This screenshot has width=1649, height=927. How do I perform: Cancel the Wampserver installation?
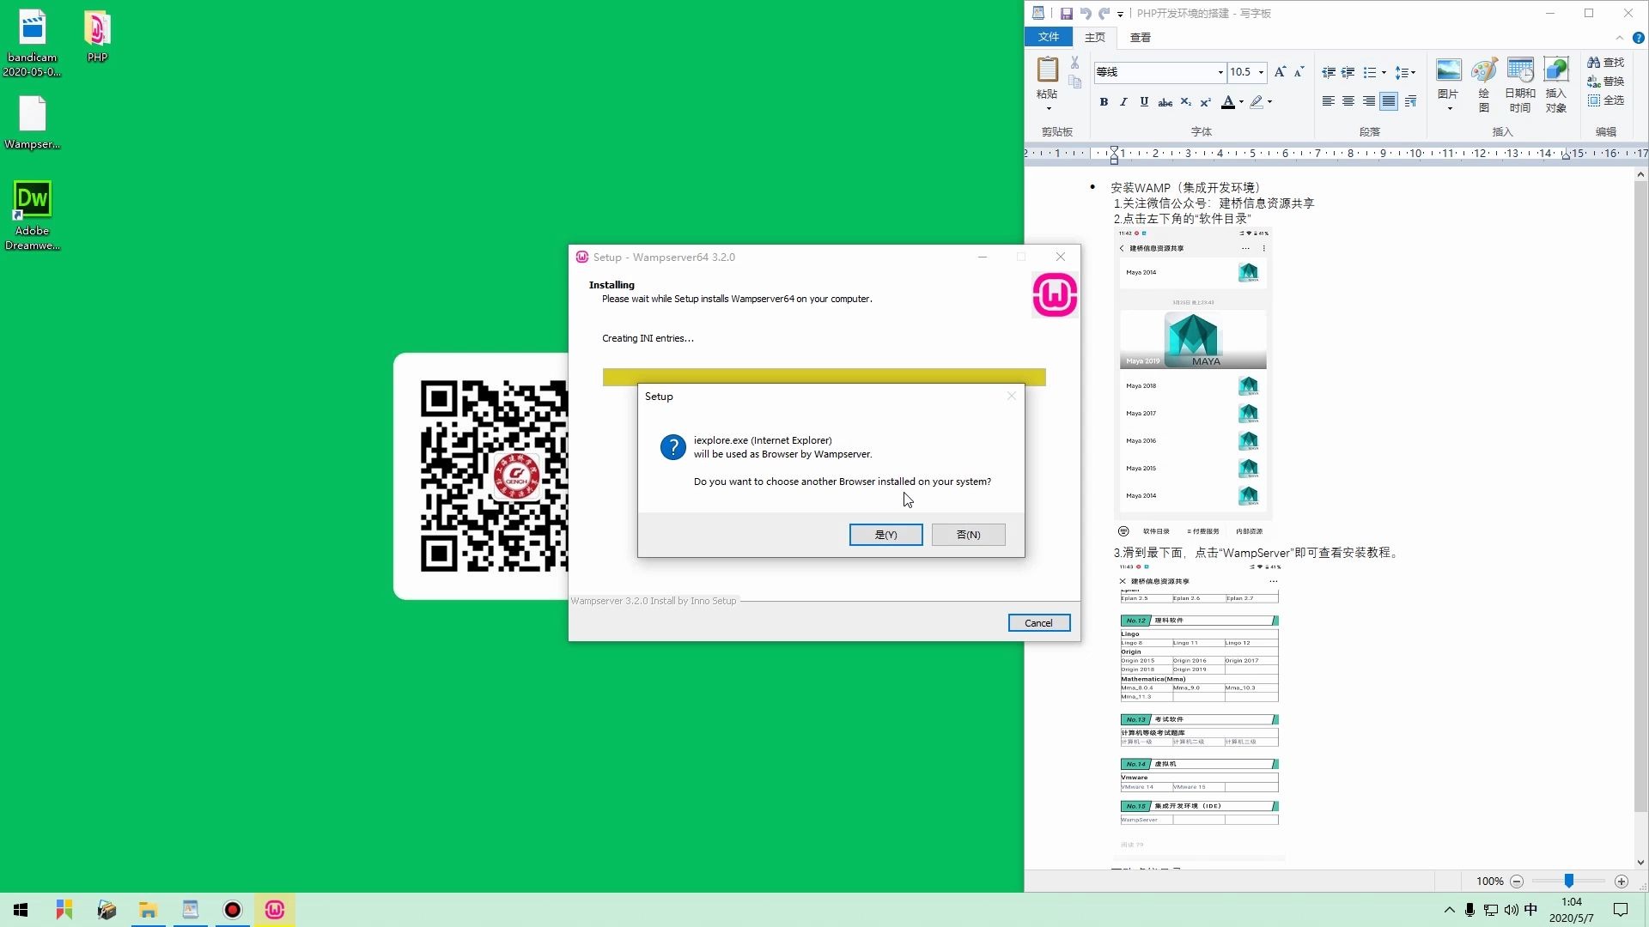pyautogui.click(x=1038, y=623)
